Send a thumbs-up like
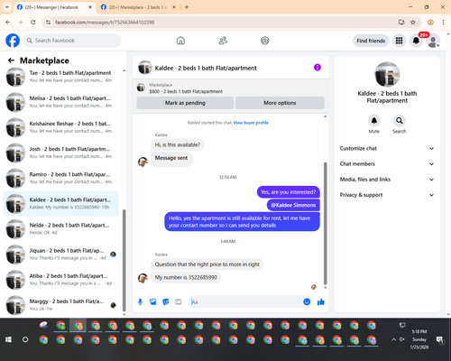Viewport: 451px width, 361px height. pos(321,301)
